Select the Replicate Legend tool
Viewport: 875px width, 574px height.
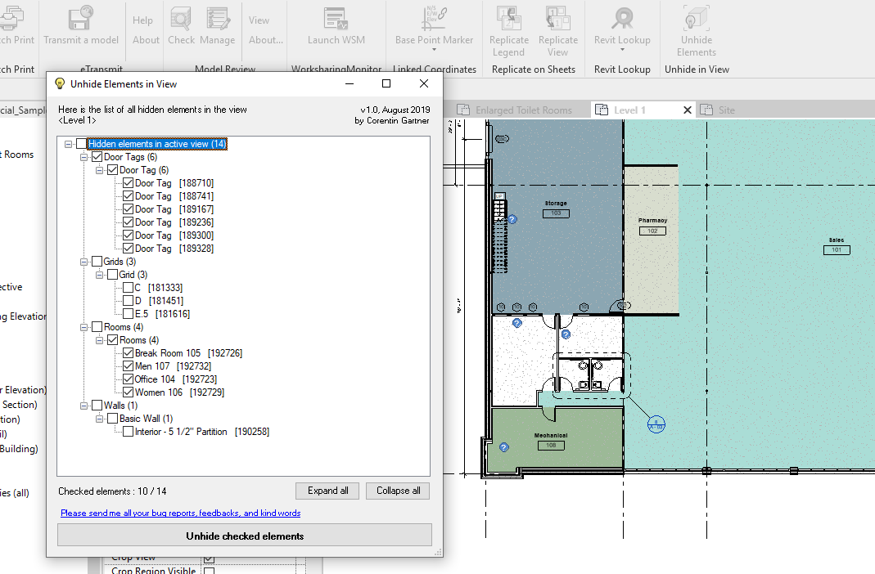[x=508, y=25]
